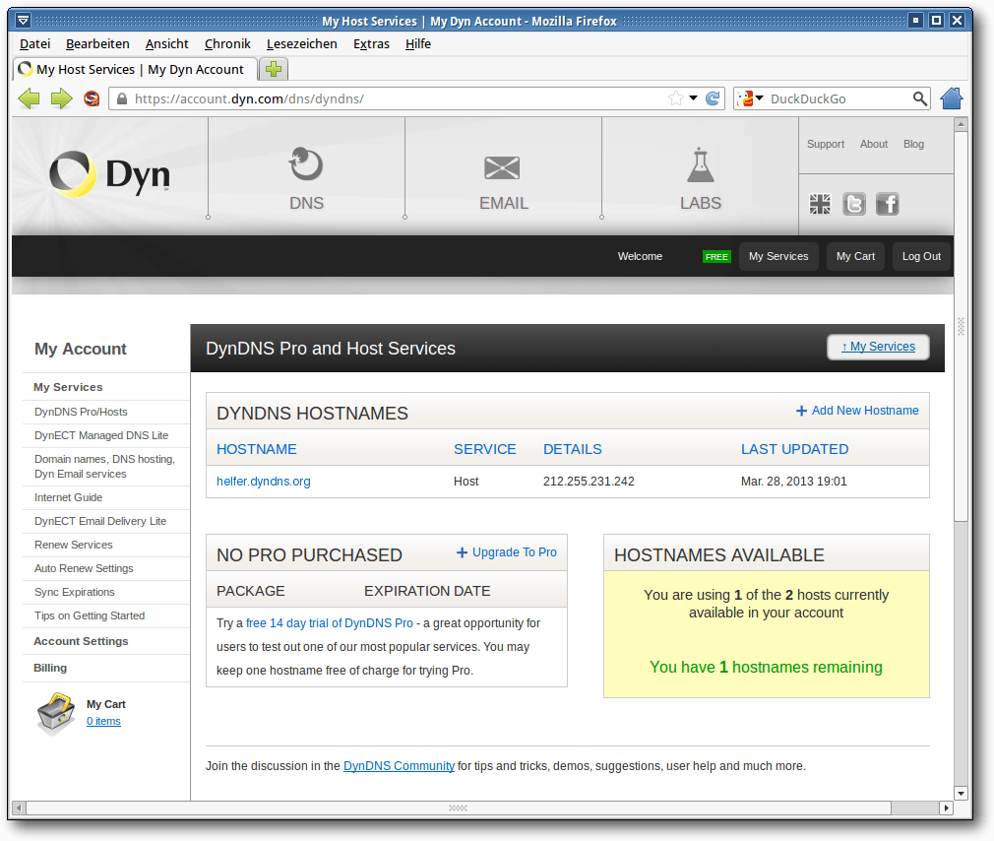Open Dyn Twitter icon
The image size is (994, 841).
tap(854, 204)
